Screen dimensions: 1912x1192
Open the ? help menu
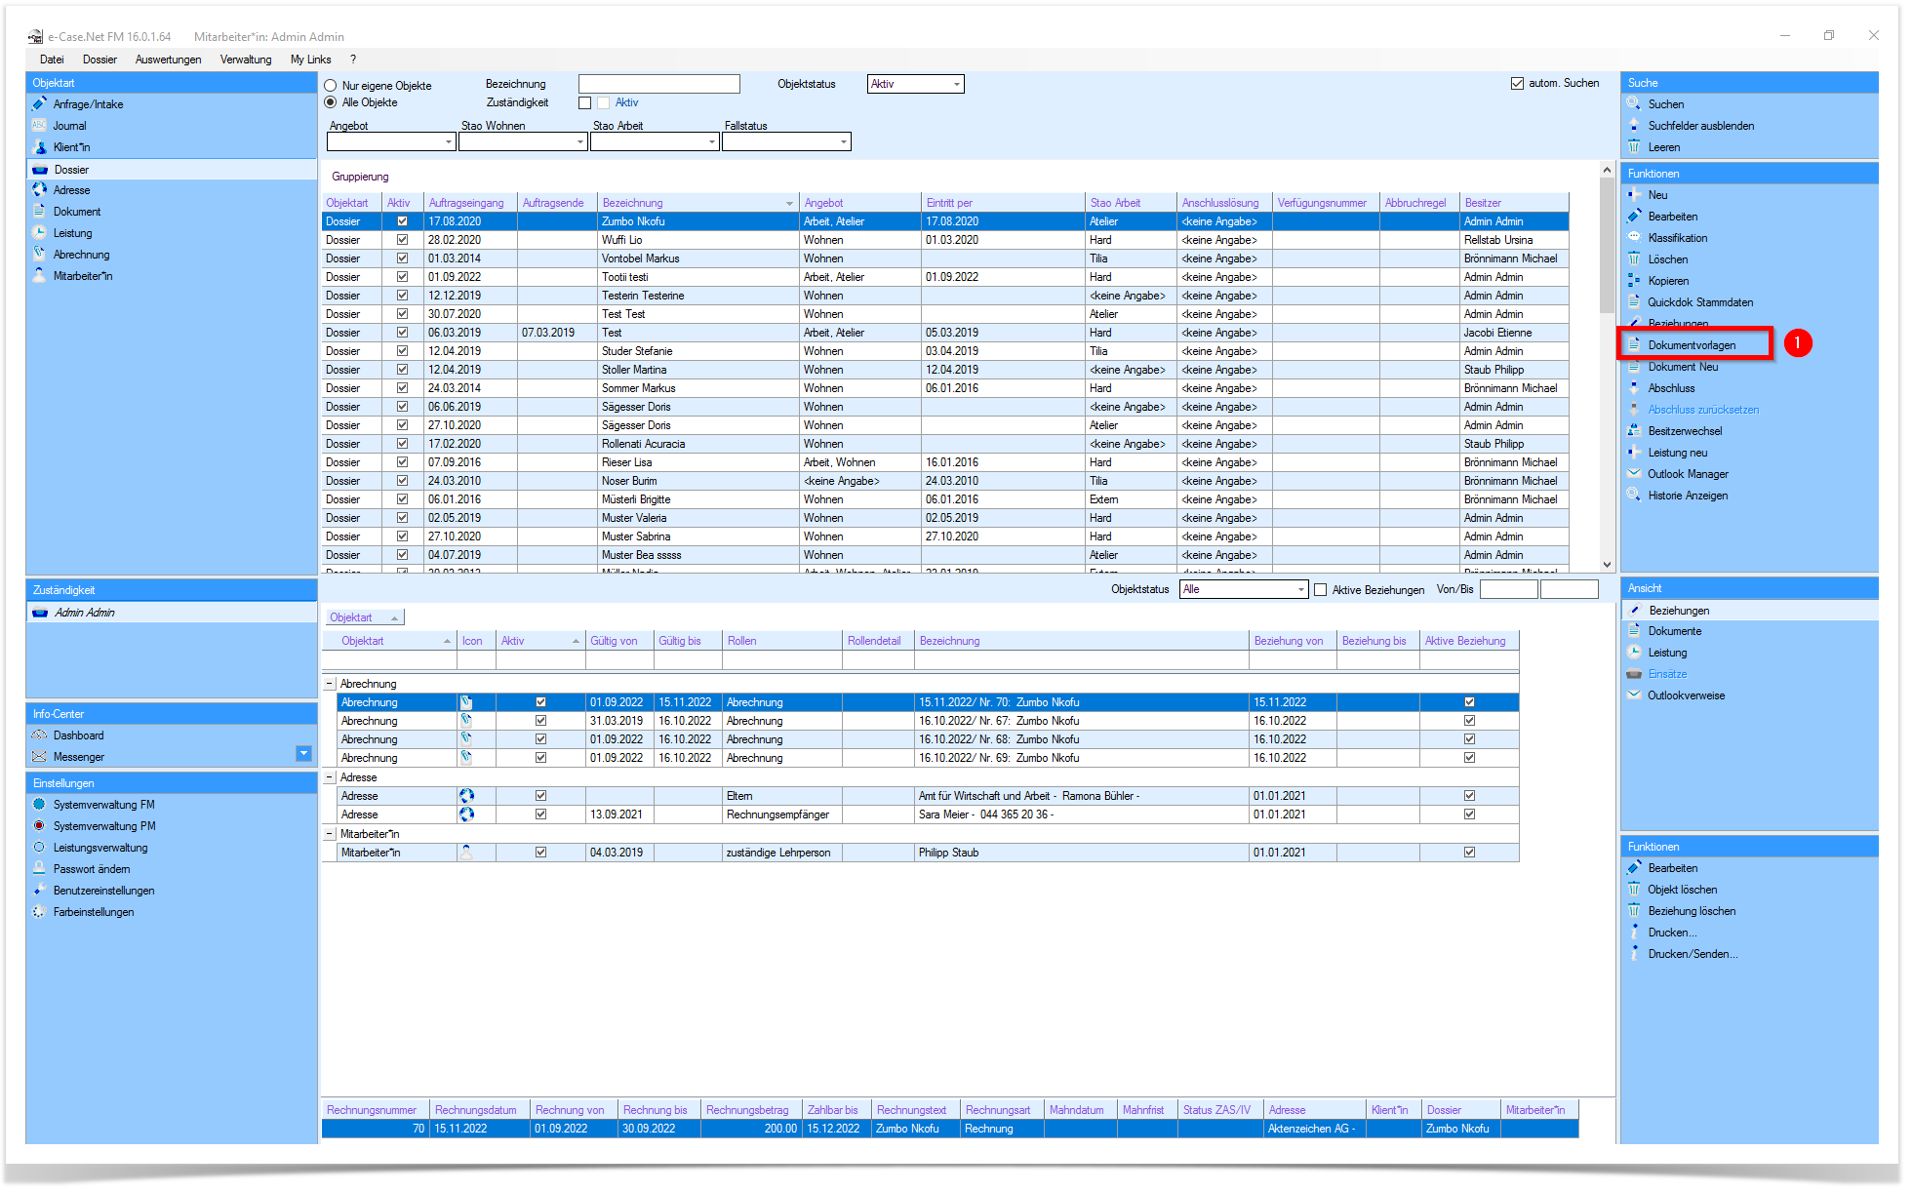(x=353, y=60)
